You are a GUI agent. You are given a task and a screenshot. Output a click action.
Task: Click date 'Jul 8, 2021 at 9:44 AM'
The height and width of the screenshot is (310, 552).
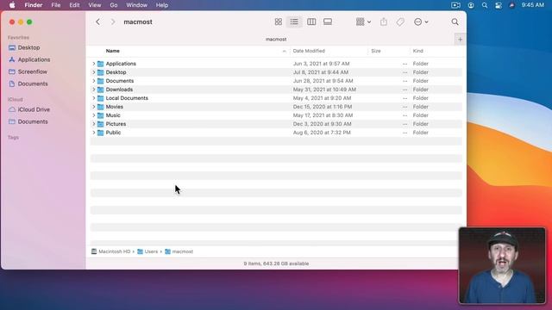[x=320, y=72]
